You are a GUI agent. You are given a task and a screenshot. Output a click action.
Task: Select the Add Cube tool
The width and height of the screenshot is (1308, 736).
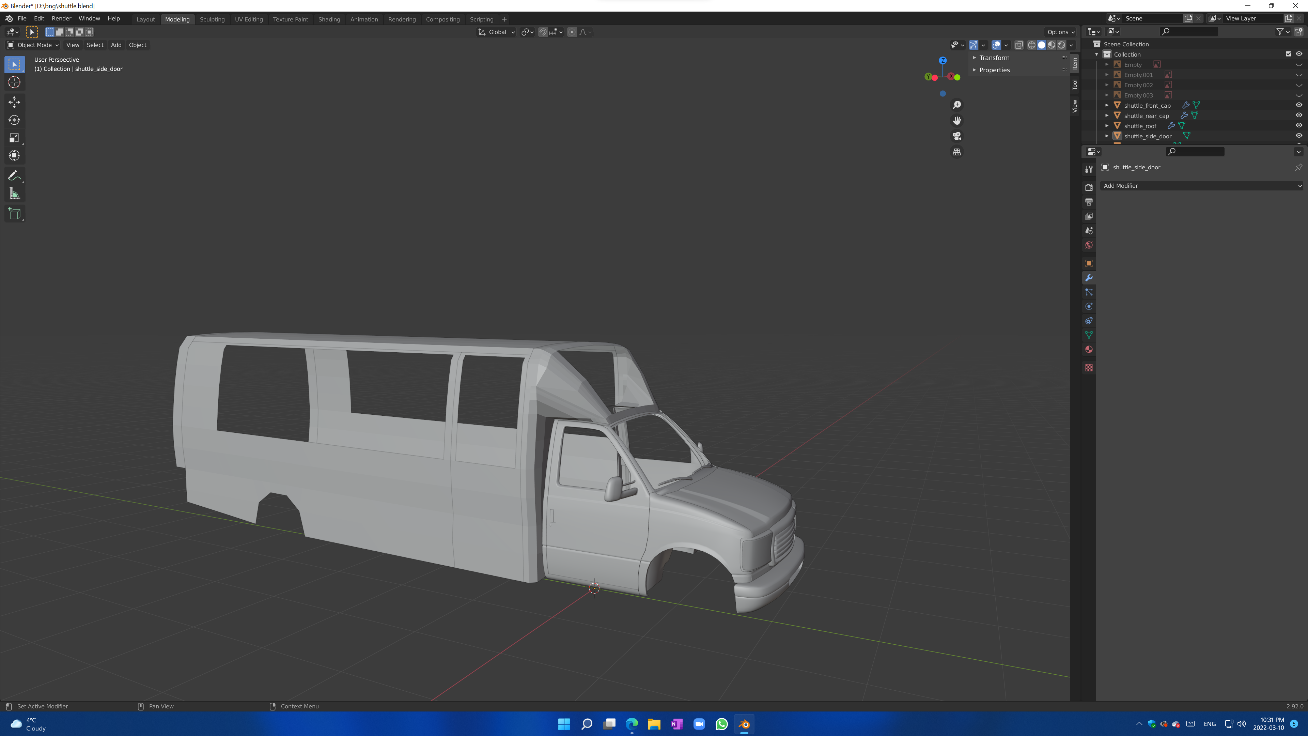coord(14,213)
